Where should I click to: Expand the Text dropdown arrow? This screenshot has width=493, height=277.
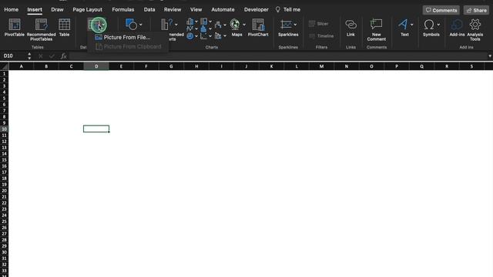coord(412,25)
